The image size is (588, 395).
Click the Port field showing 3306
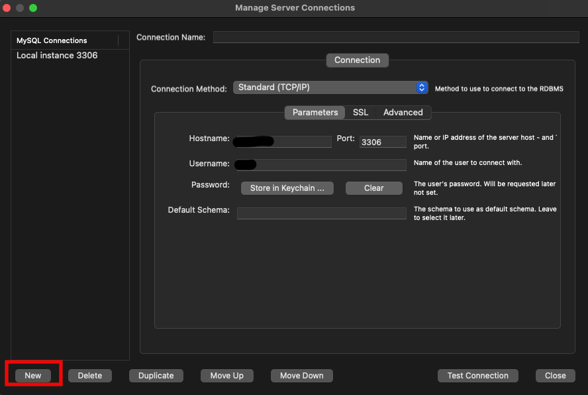tap(383, 142)
